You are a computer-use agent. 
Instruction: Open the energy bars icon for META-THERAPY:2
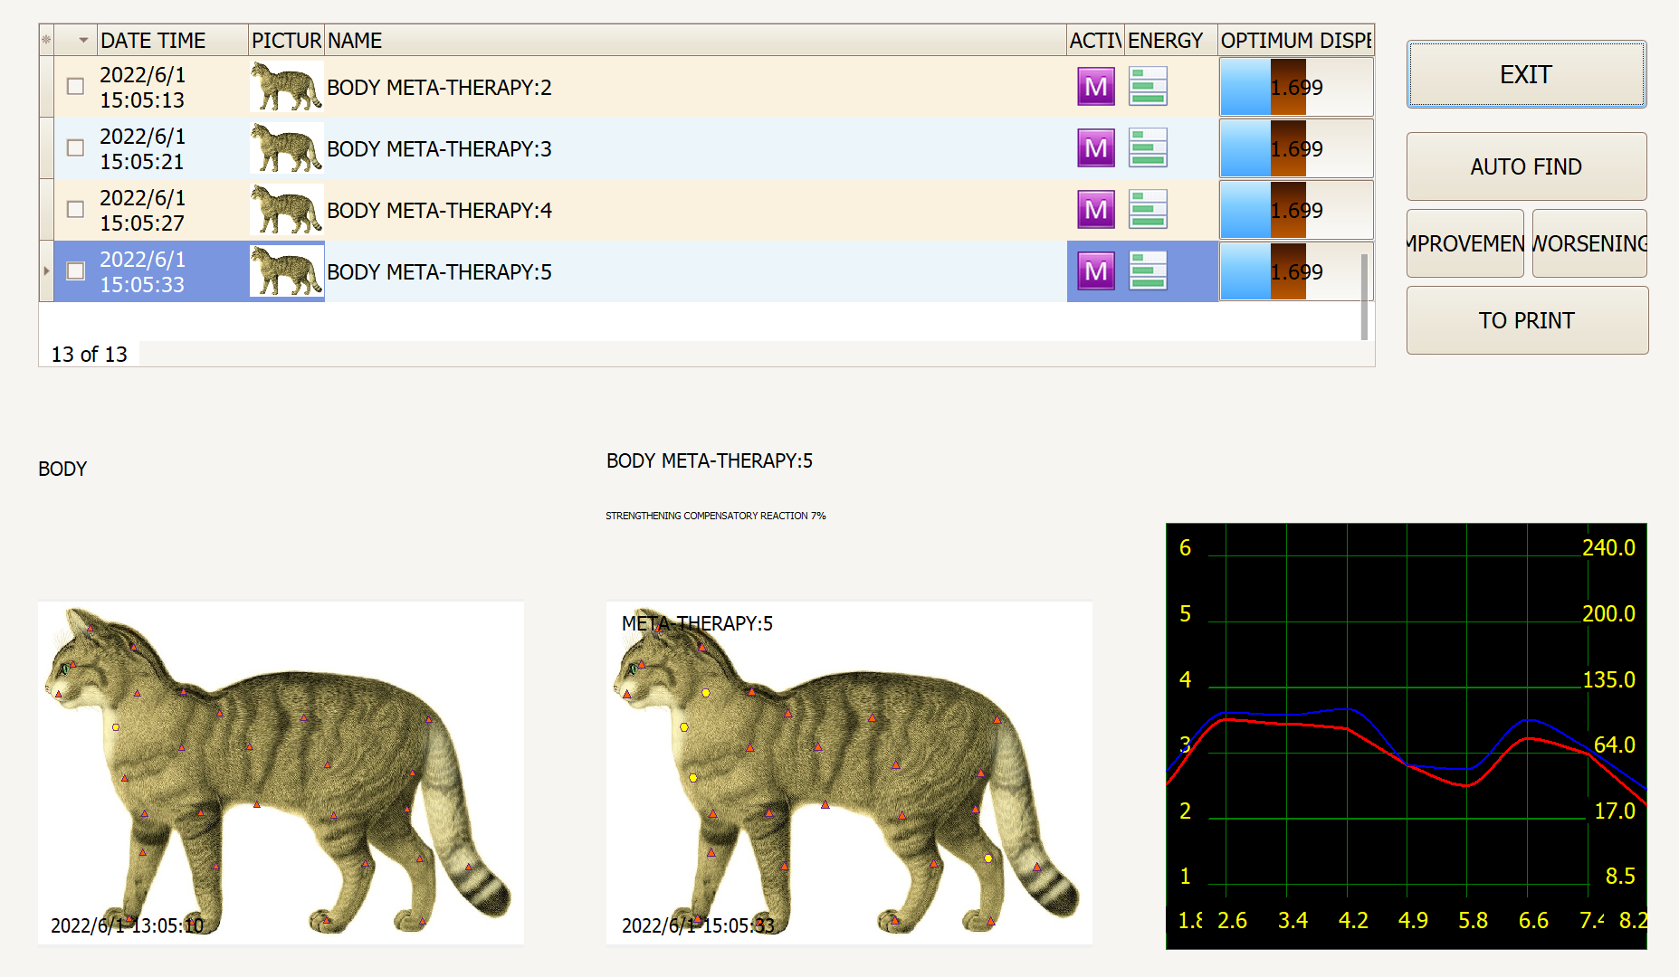(1148, 87)
